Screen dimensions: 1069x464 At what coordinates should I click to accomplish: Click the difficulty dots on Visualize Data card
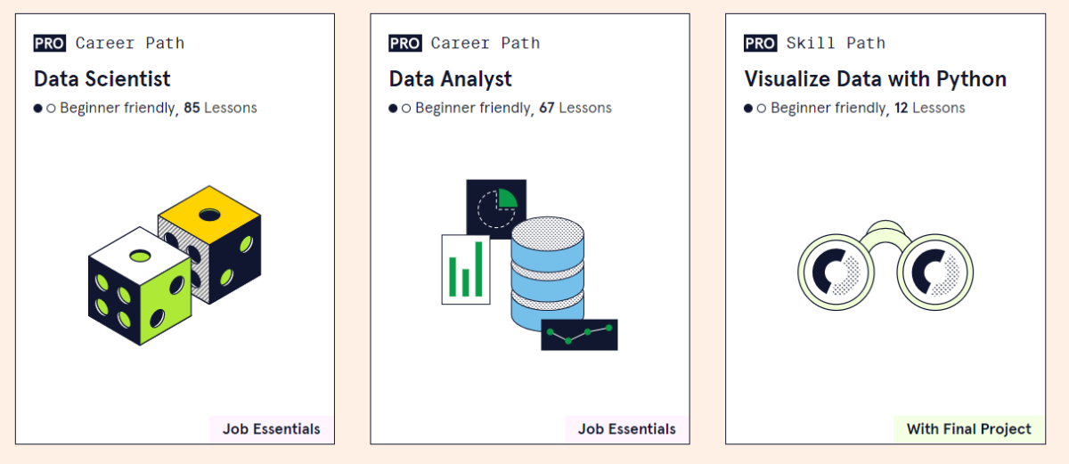click(x=755, y=109)
